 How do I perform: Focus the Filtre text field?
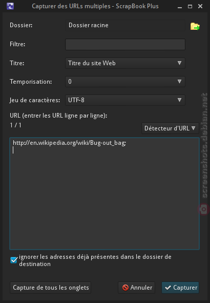pos(125,44)
